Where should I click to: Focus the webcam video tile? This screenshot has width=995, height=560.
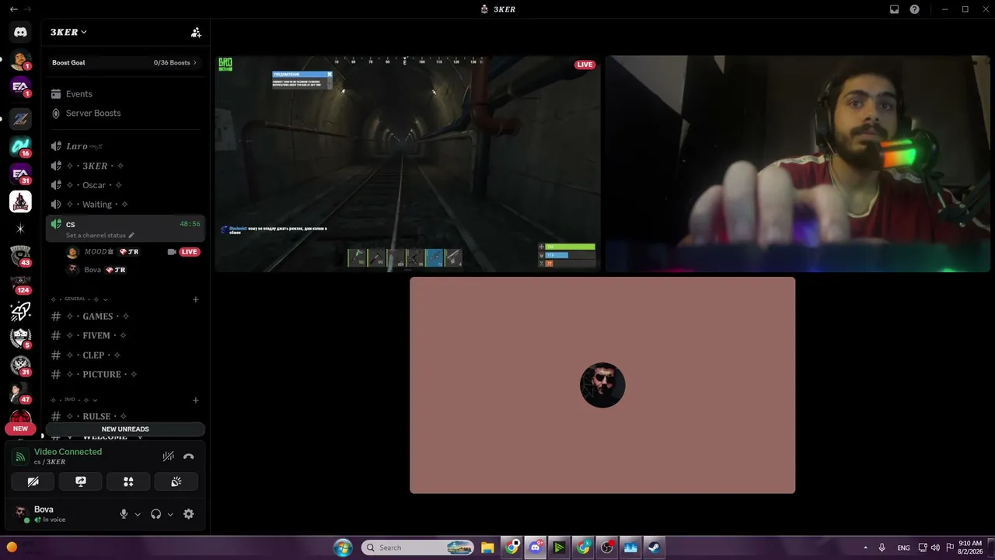pyautogui.click(x=798, y=164)
